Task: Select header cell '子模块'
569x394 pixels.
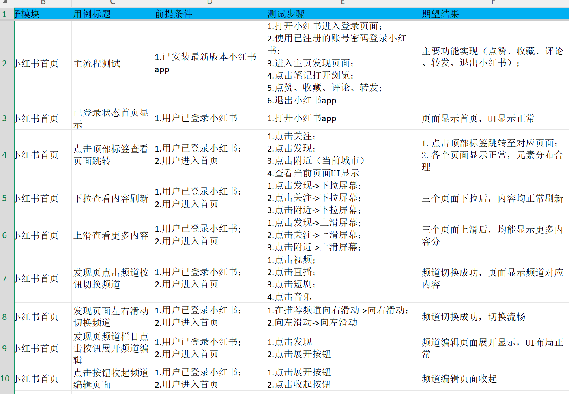Action: (43, 14)
